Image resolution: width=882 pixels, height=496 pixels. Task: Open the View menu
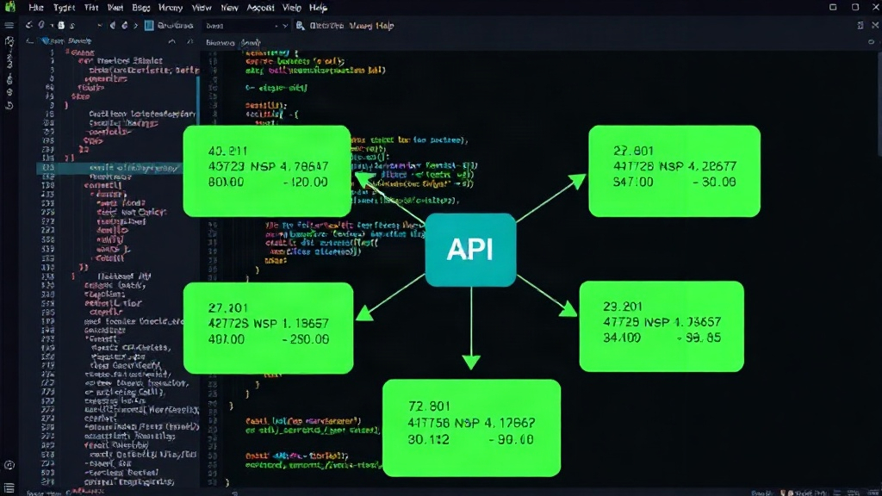(201, 7)
